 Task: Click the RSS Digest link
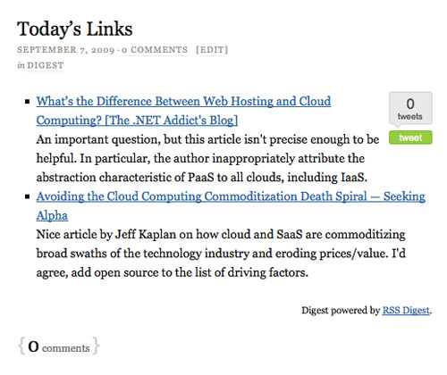[x=406, y=311]
